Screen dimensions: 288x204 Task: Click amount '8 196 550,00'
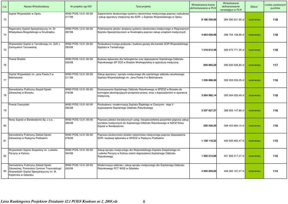click(209, 20)
